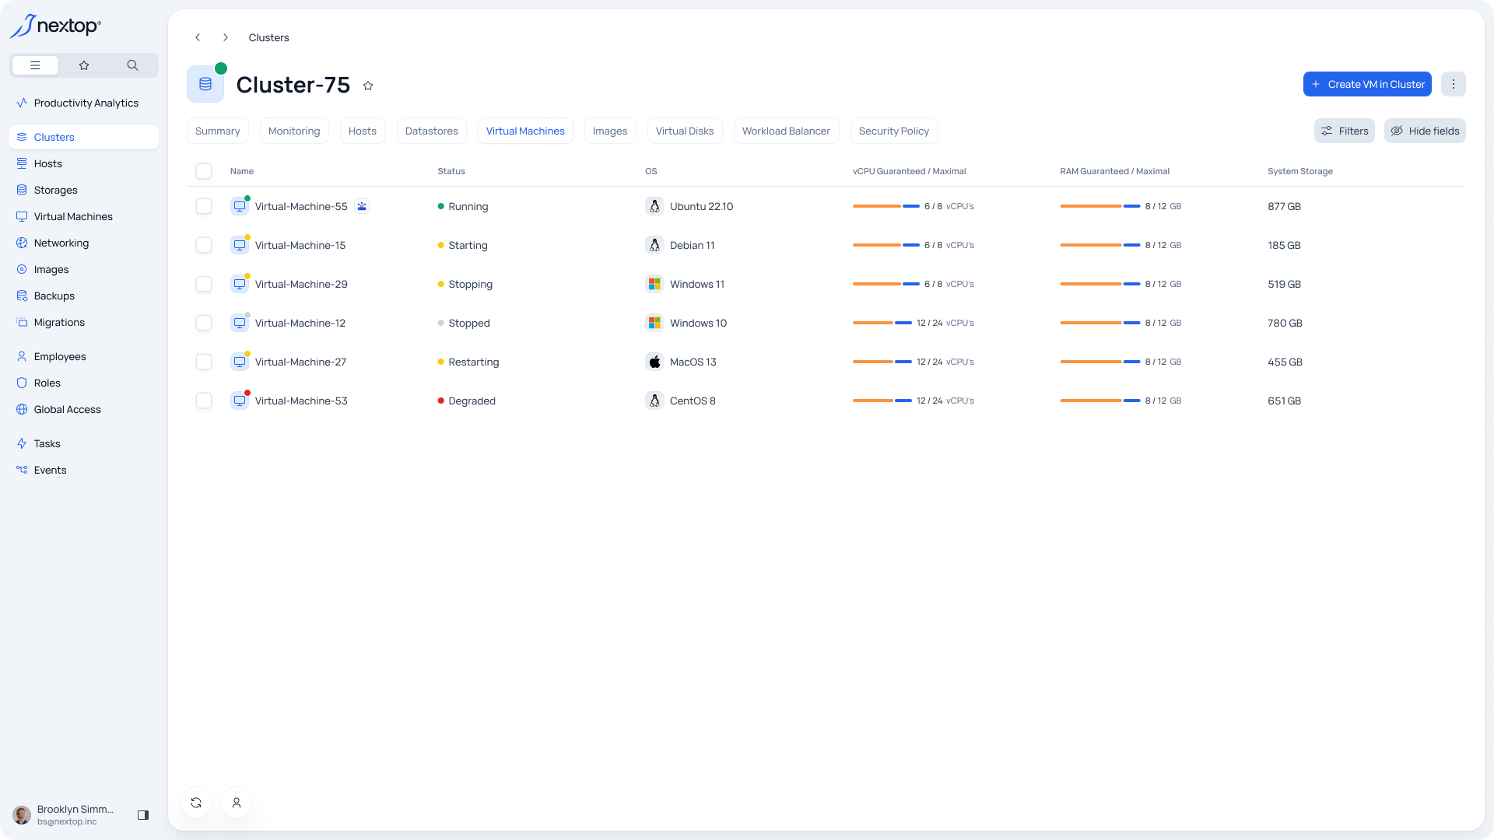1494x840 pixels.
Task: Click Brooklyn Simmons avatar
Action: pos(22,815)
